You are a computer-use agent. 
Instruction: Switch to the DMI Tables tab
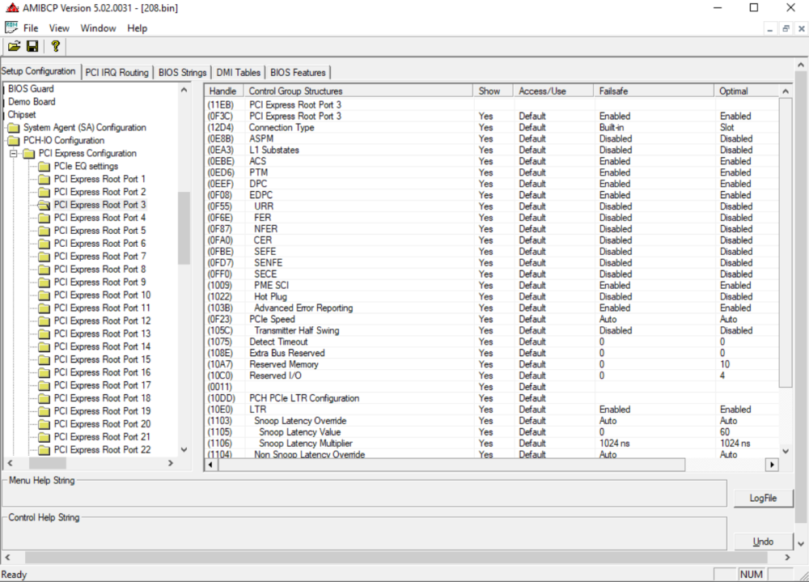(239, 72)
